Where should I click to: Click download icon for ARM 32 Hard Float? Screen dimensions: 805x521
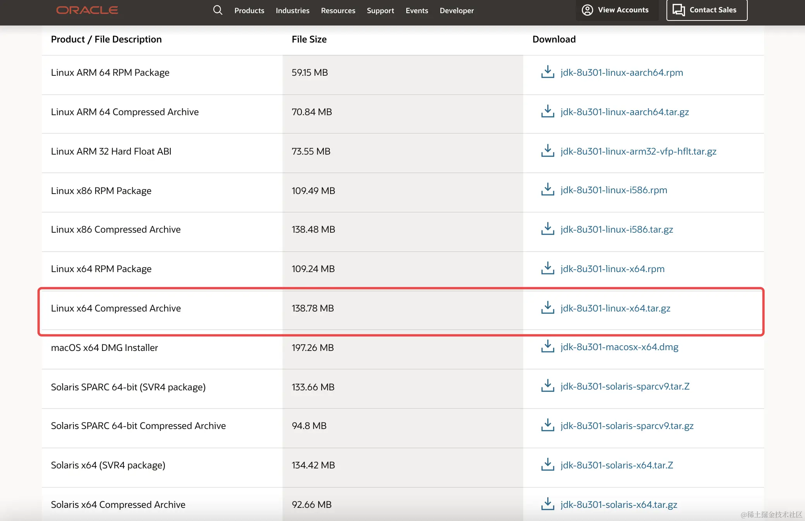[547, 151]
